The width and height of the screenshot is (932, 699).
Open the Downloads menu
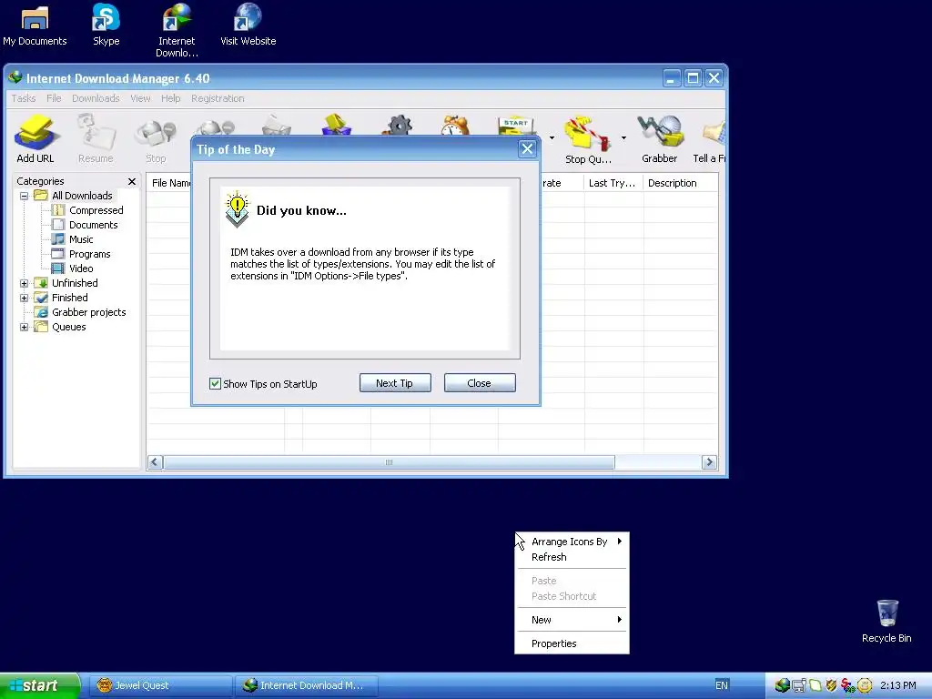[96, 98]
